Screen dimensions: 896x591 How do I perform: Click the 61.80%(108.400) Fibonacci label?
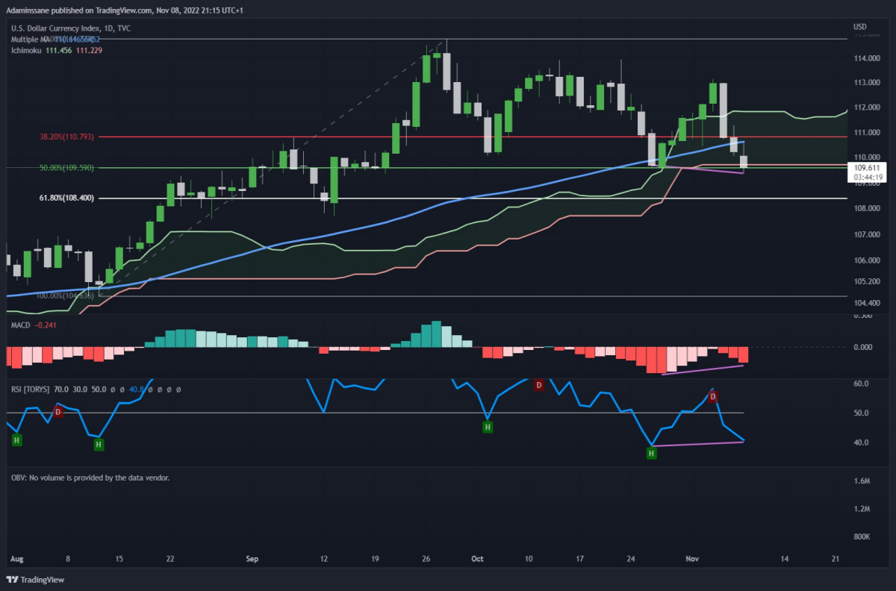[x=66, y=198]
